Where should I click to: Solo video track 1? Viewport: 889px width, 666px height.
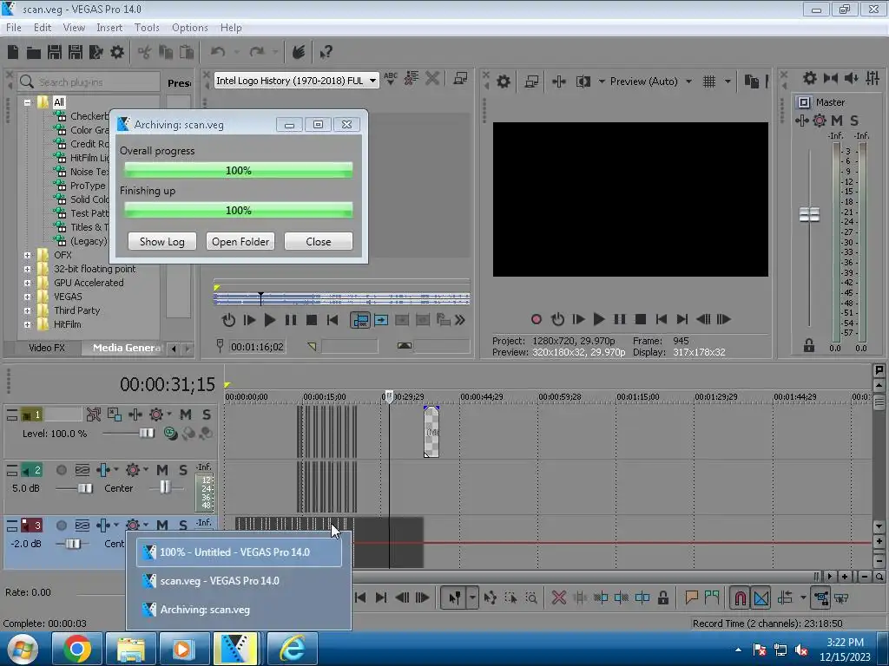pos(207,415)
